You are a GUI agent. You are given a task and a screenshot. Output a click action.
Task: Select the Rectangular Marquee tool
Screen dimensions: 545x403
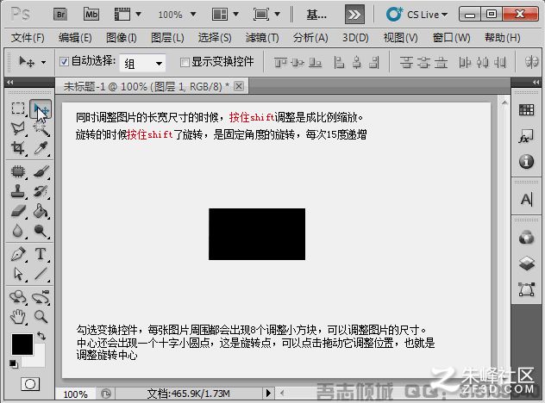click(18, 108)
